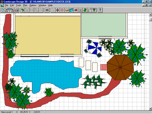Click the New plan toolbar icon
The image size is (152, 114).
point(3,10)
